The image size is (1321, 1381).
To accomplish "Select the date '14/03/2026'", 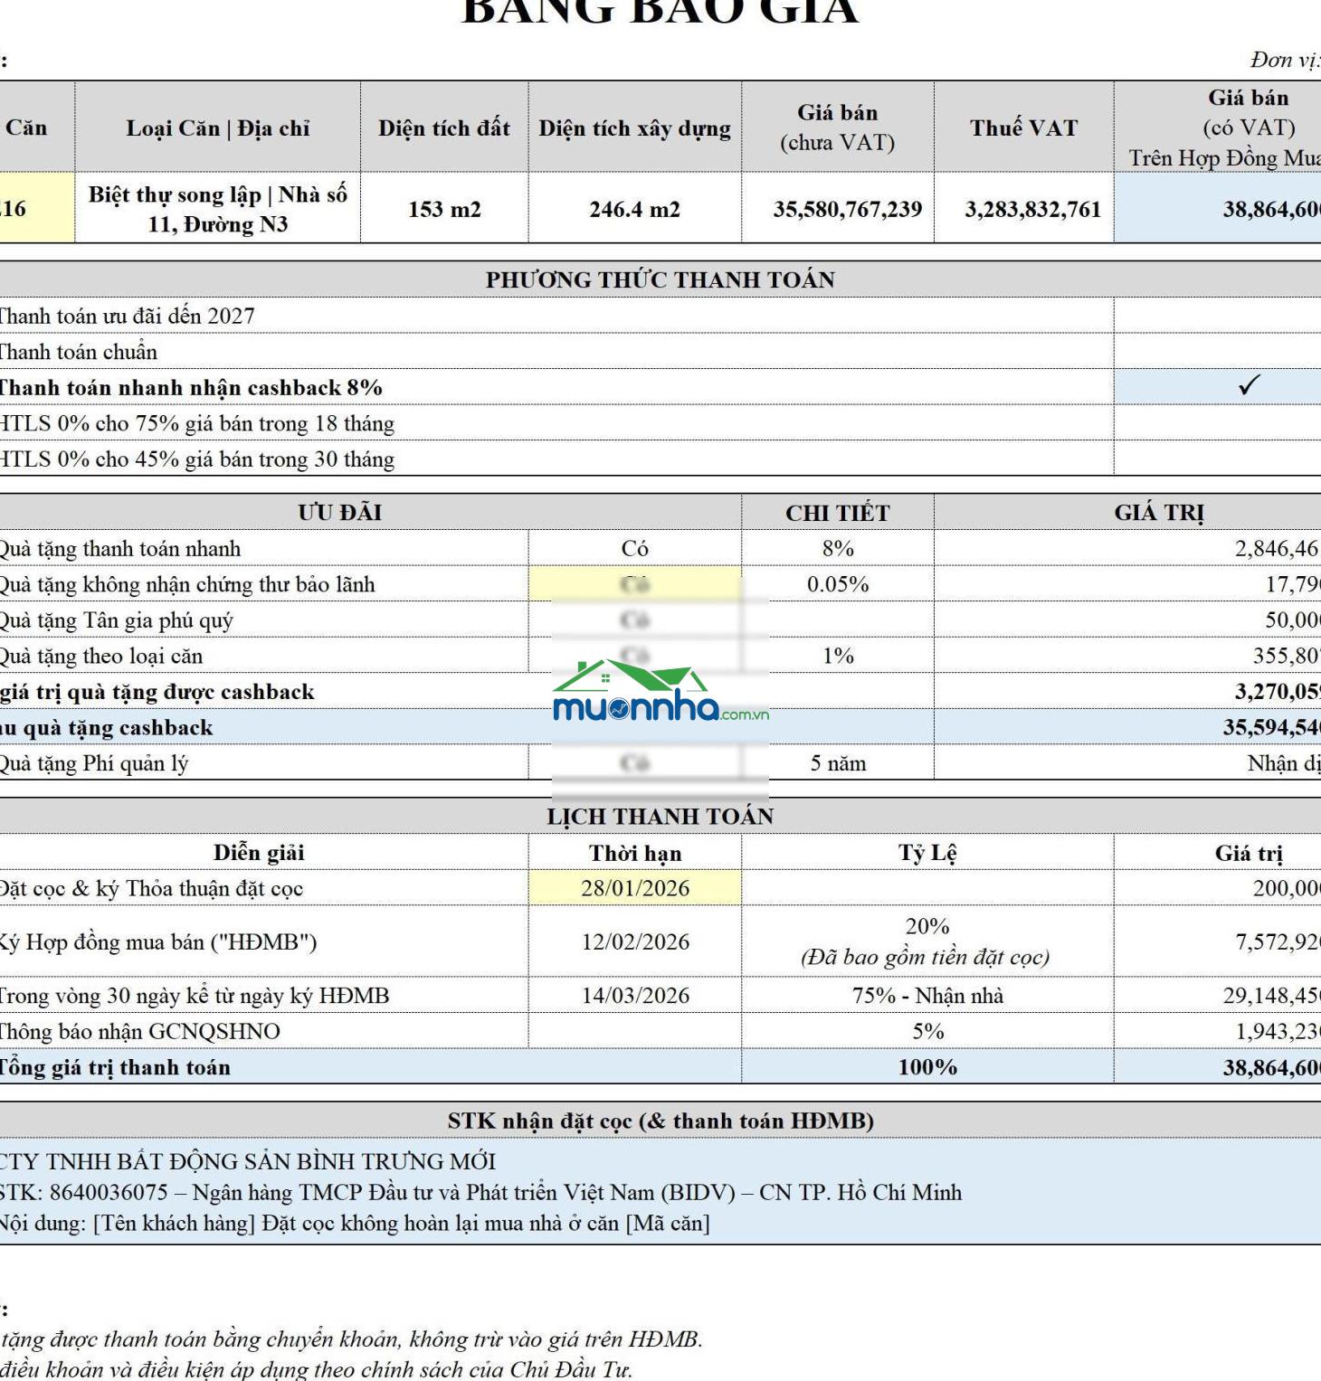I will click(635, 996).
